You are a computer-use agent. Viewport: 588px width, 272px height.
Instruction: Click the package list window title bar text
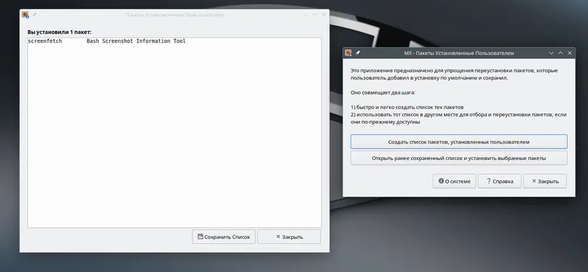175,15
